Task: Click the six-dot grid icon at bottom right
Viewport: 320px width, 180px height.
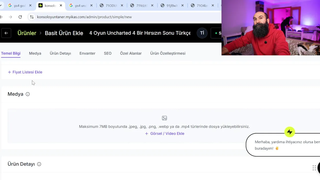Action: click(x=314, y=168)
